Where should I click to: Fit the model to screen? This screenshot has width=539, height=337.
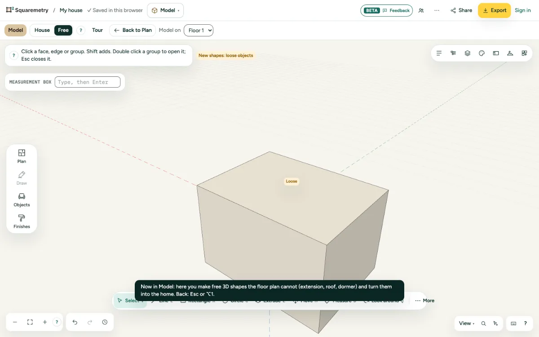coord(30,322)
